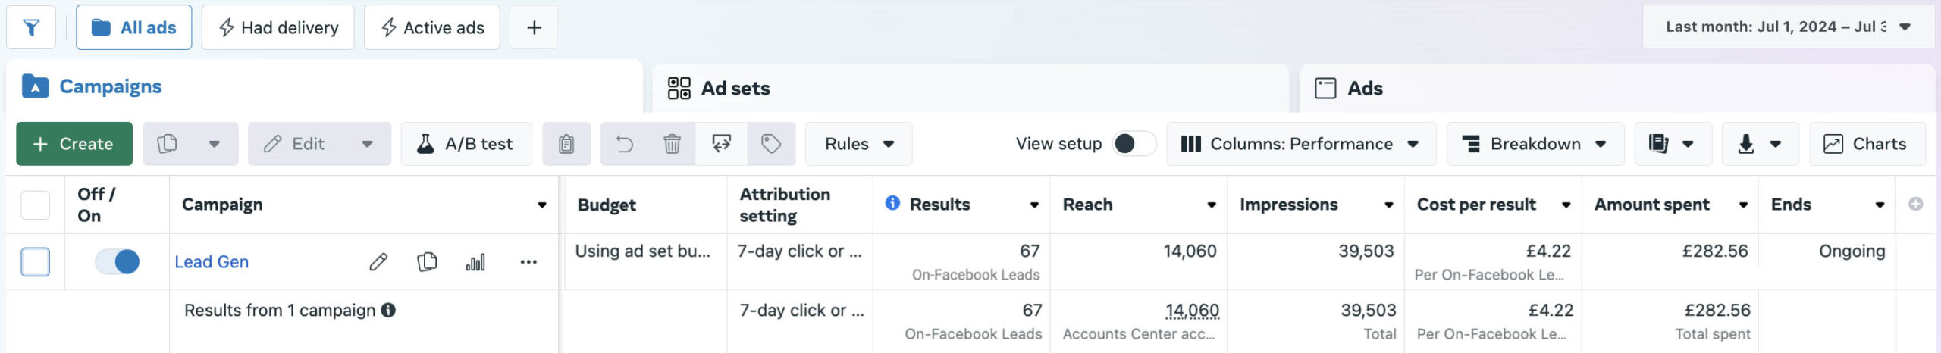1941x353 pixels.
Task: Open the A/B test button
Action: tap(466, 144)
